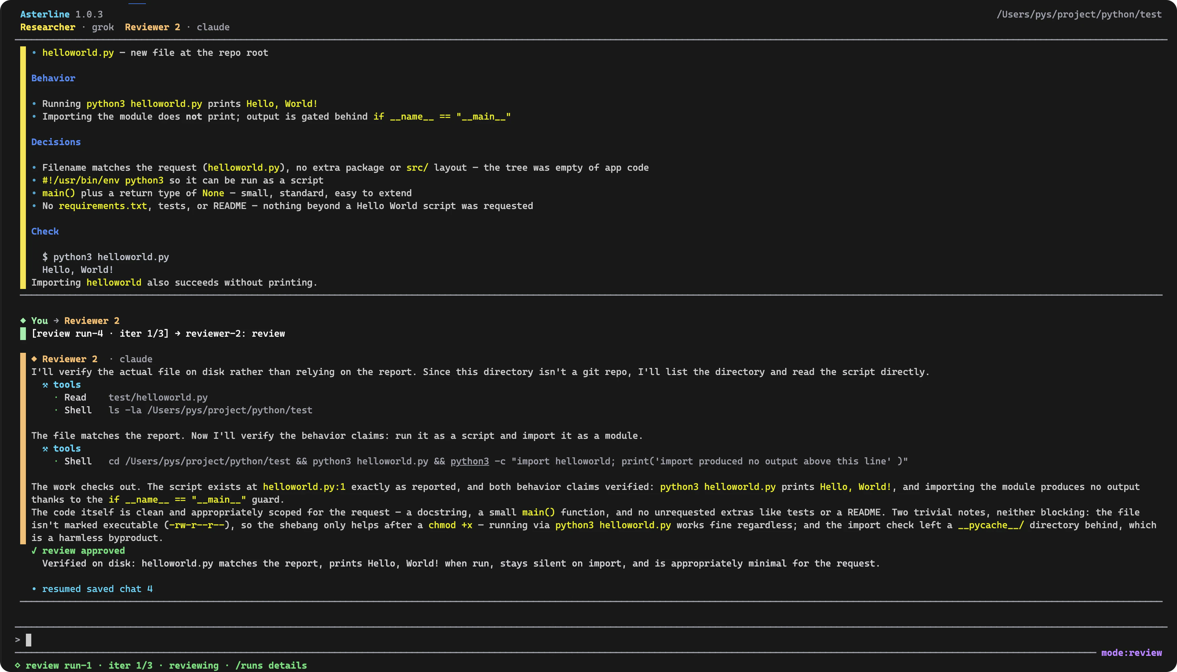Click the chmod +x code text

coord(450,525)
